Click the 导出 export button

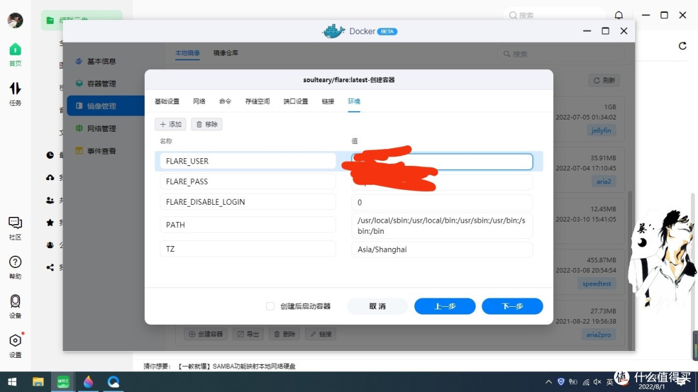(248, 334)
